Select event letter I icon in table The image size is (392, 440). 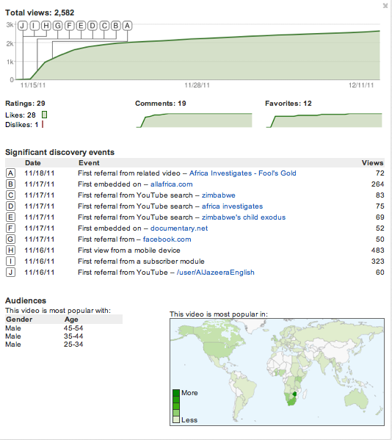tap(11, 262)
